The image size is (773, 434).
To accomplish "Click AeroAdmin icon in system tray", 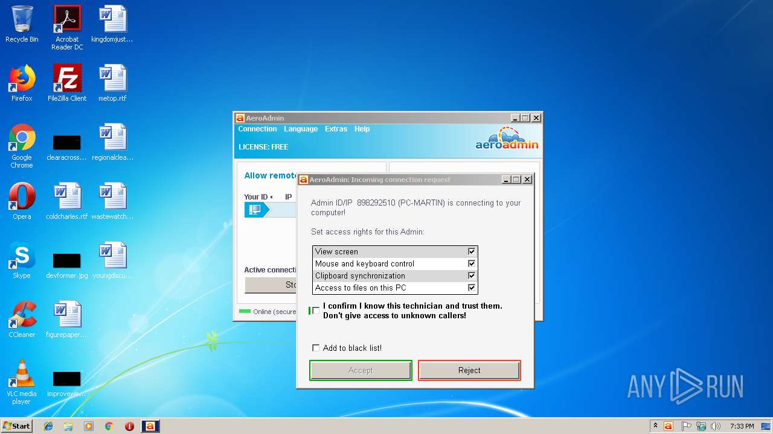I will click(669, 426).
